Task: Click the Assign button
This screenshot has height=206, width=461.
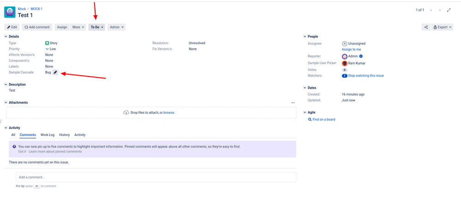Action: coord(62,27)
